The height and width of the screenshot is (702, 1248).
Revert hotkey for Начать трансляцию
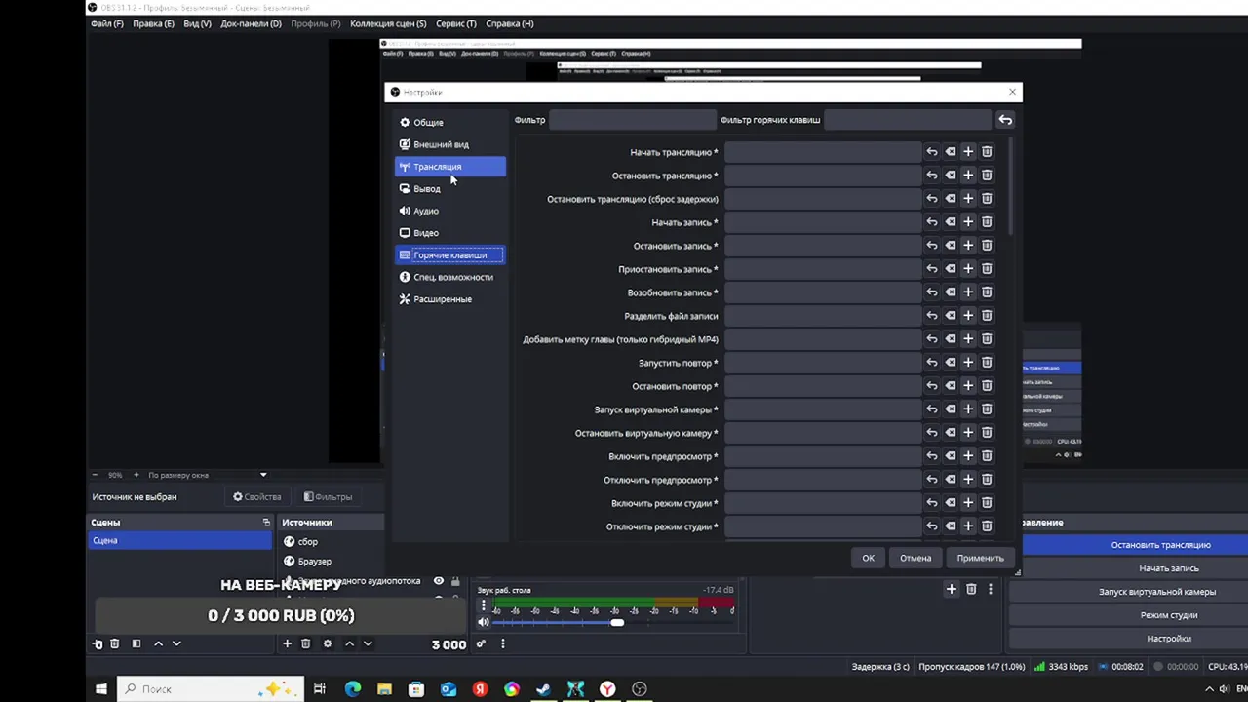pos(932,152)
